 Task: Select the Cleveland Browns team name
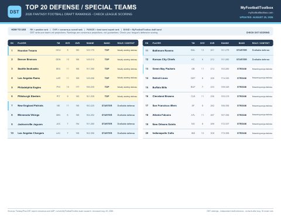[x=163, y=97]
